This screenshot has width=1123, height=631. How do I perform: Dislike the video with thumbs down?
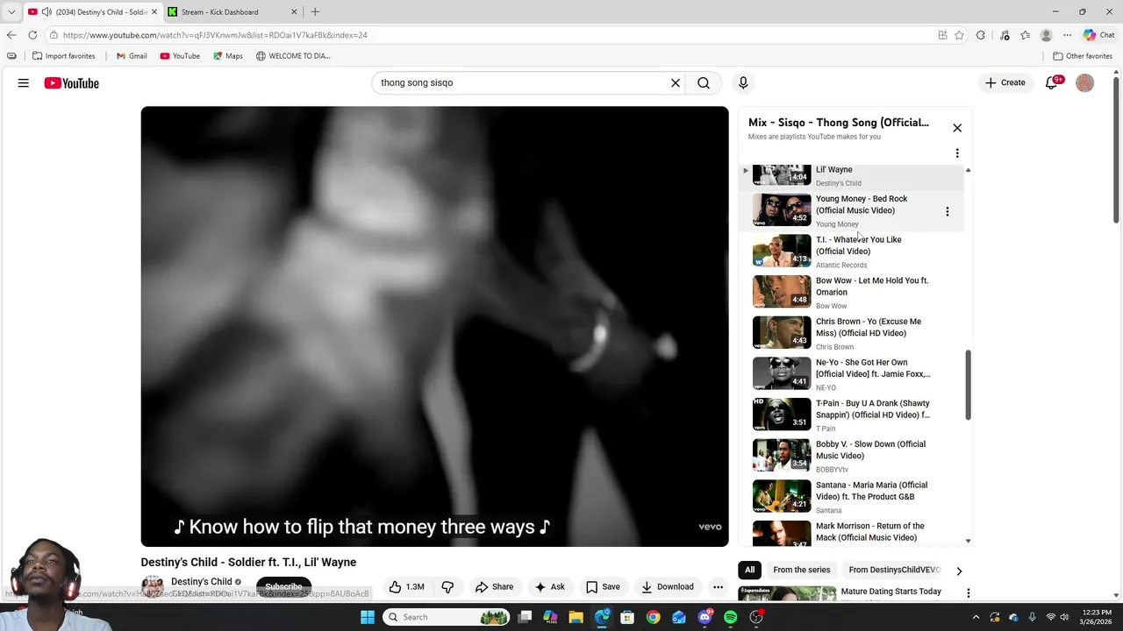click(x=447, y=587)
